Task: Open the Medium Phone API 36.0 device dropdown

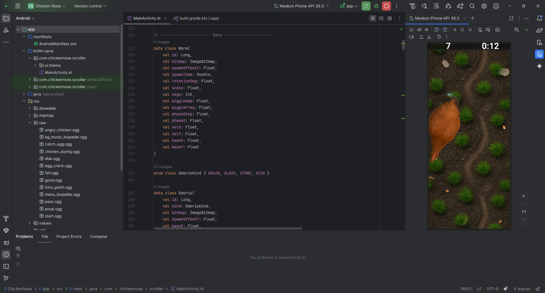Action: pyautogui.click(x=301, y=6)
